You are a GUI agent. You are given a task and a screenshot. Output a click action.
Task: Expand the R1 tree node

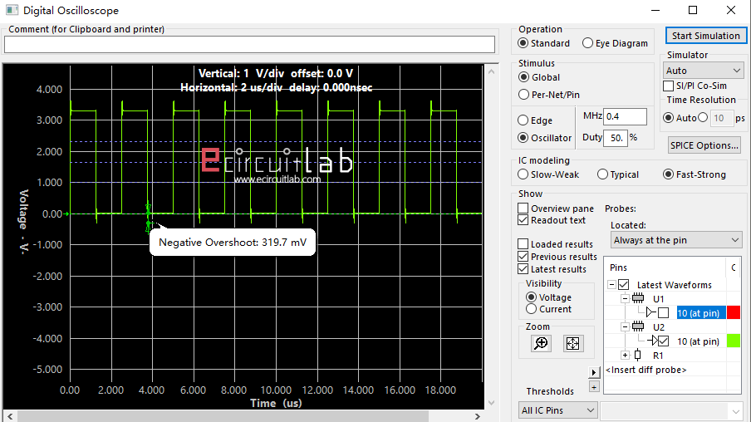625,356
